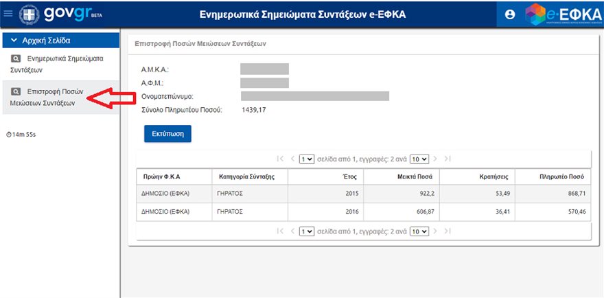
Task: Jump to last page in bottom paginator
Action: tap(448, 231)
